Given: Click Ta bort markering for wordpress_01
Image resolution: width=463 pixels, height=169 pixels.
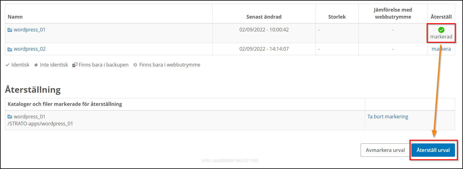Looking at the screenshot, I should point(388,117).
